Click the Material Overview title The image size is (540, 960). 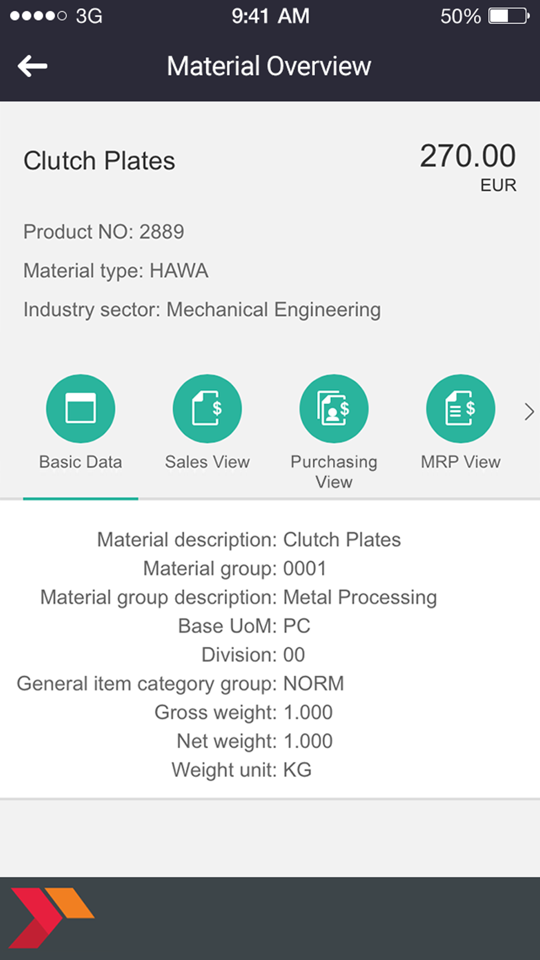click(269, 66)
